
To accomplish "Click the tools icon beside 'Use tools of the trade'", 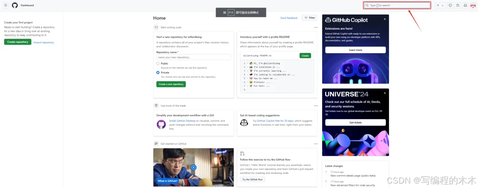I will (x=156, y=105).
